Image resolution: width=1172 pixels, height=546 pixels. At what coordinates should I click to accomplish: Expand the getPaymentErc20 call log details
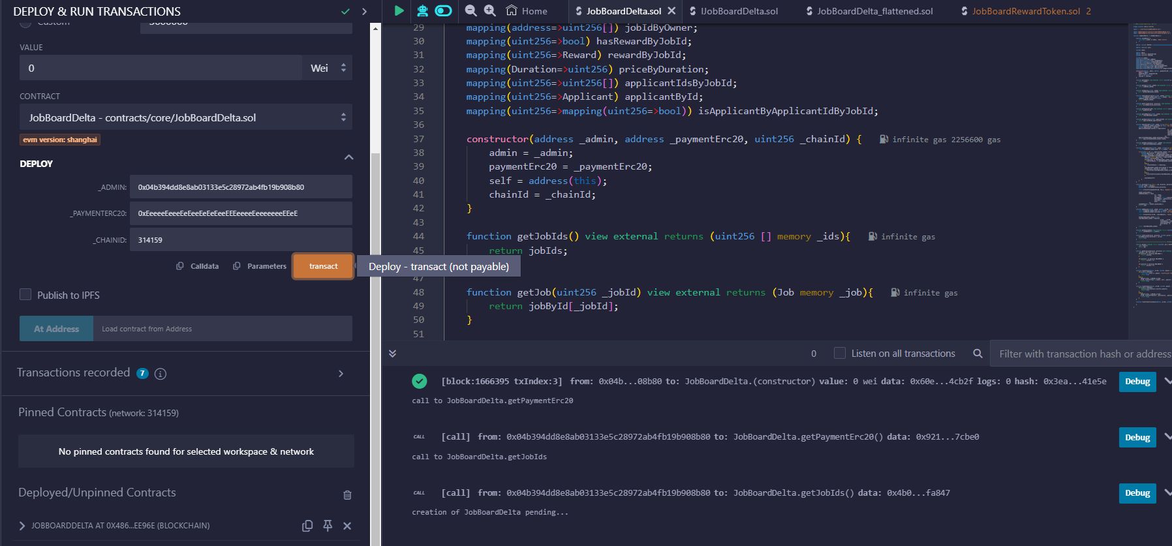(1167, 436)
